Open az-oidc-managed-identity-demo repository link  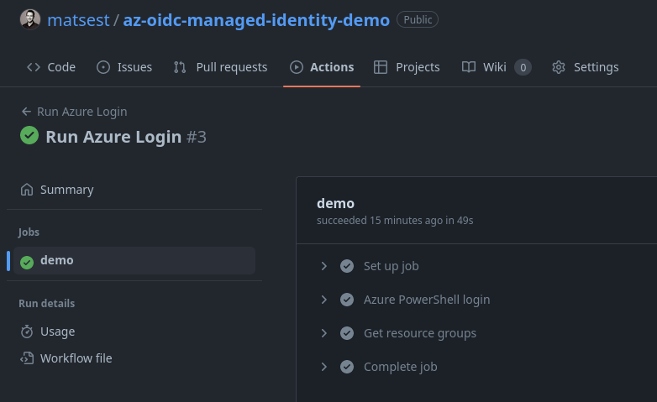pos(256,19)
